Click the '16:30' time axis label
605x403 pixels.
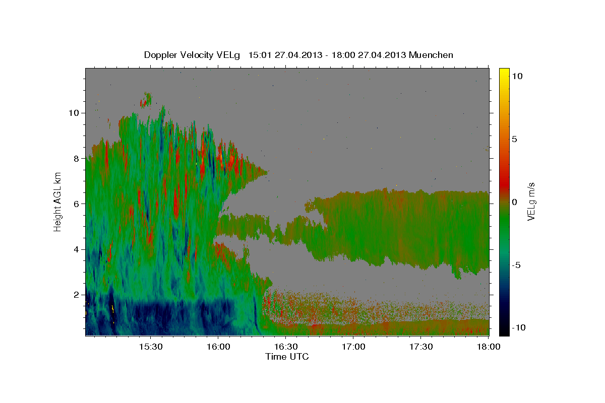[x=286, y=347]
